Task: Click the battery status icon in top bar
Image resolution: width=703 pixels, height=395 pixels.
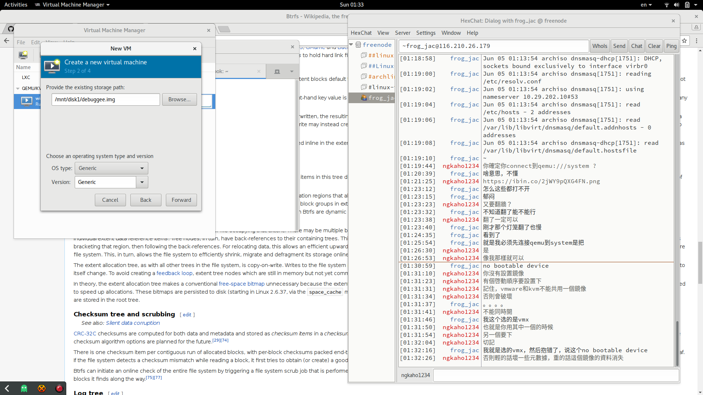Action: coord(687,5)
